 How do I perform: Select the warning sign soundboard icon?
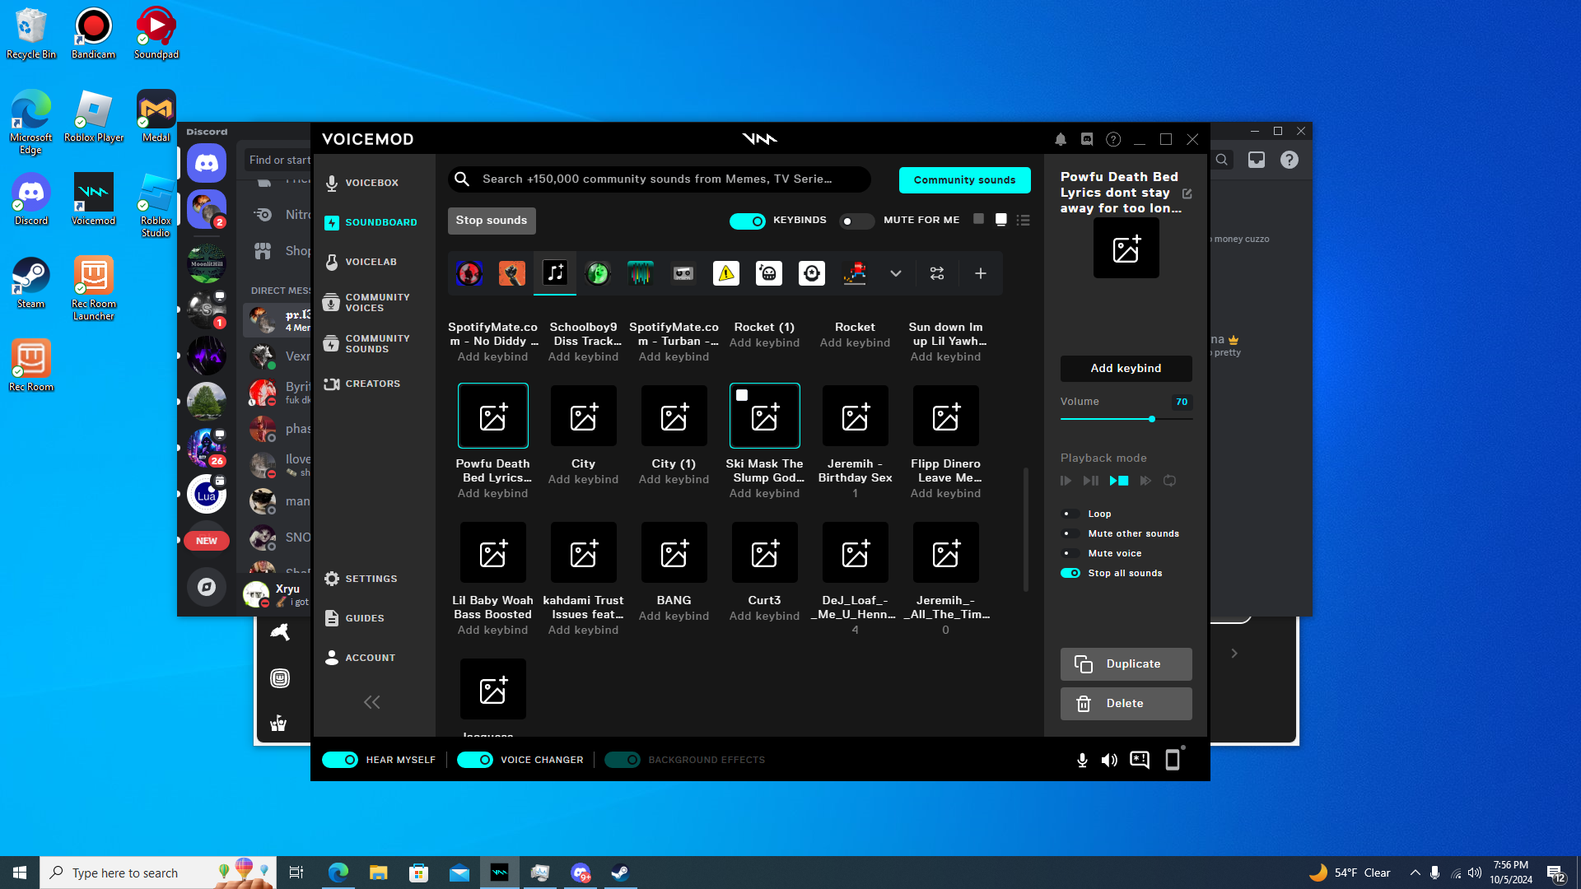click(x=725, y=273)
